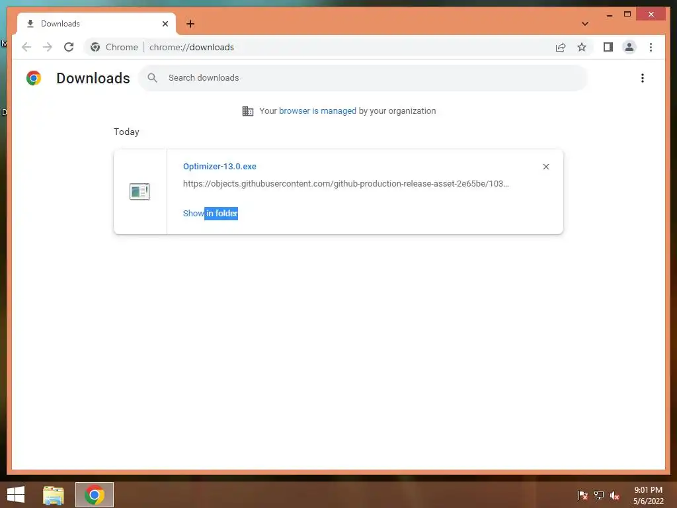
Task: Open a new tab with plus button
Action: (x=190, y=24)
